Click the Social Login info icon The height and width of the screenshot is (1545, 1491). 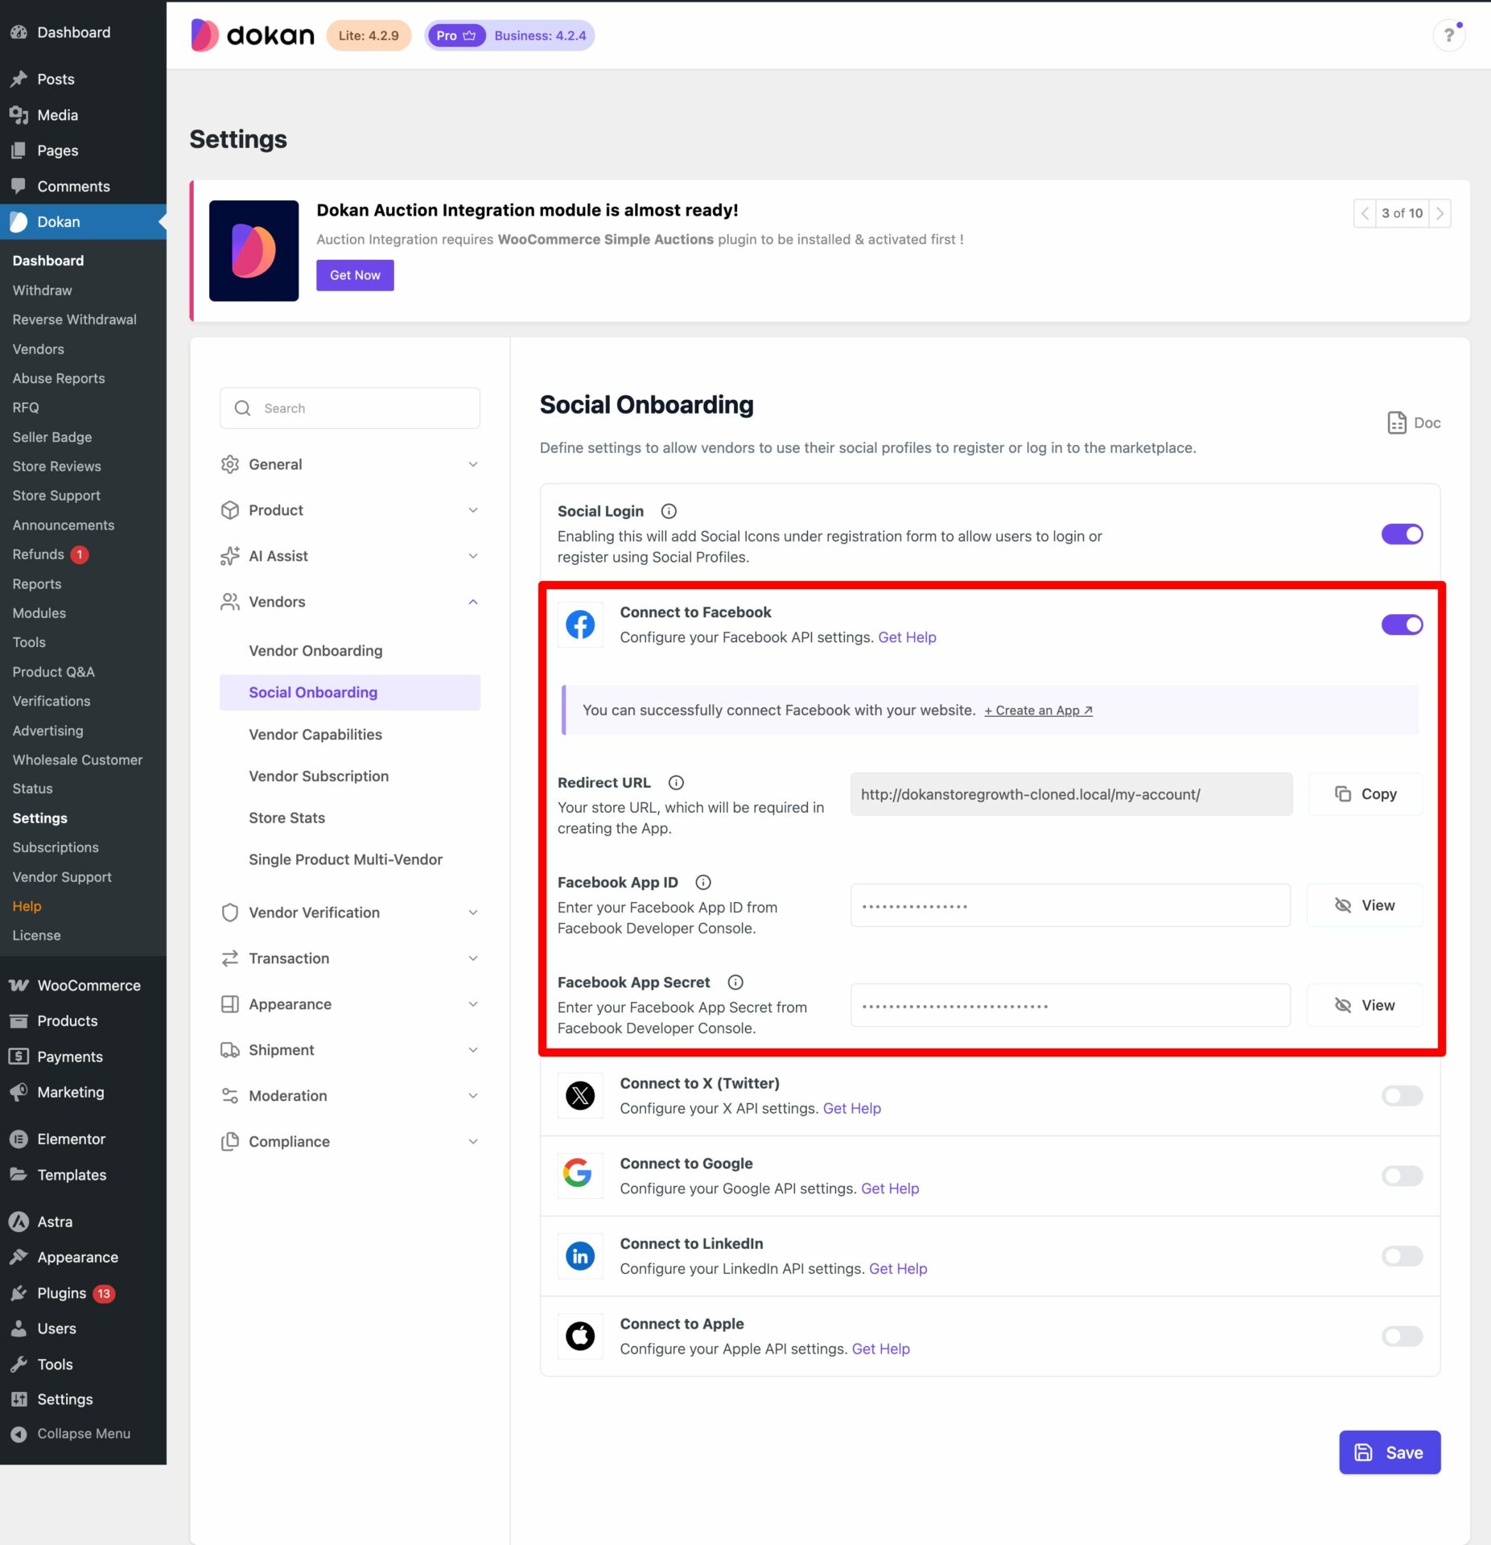coord(668,511)
